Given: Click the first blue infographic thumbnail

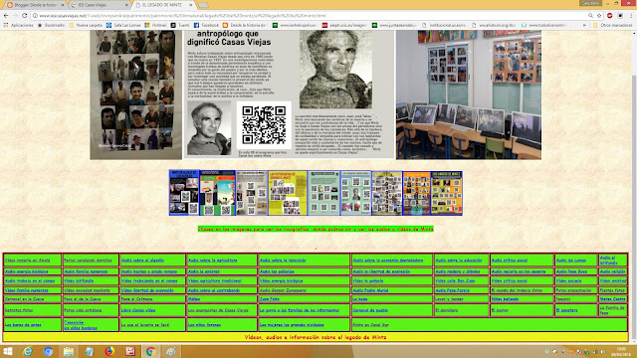Looking at the screenshot, I should (184, 193).
